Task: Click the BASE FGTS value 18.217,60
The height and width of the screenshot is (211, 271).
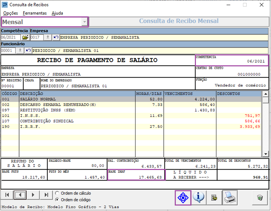Action: click(33, 177)
